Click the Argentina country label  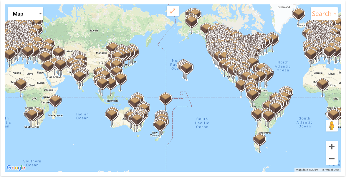coord(265,133)
